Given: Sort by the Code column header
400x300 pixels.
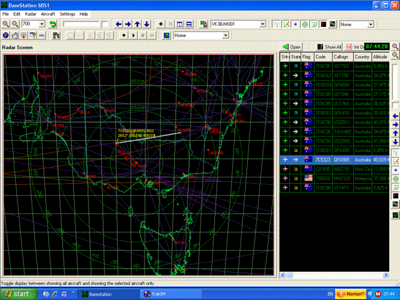Looking at the screenshot, I should [323, 57].
